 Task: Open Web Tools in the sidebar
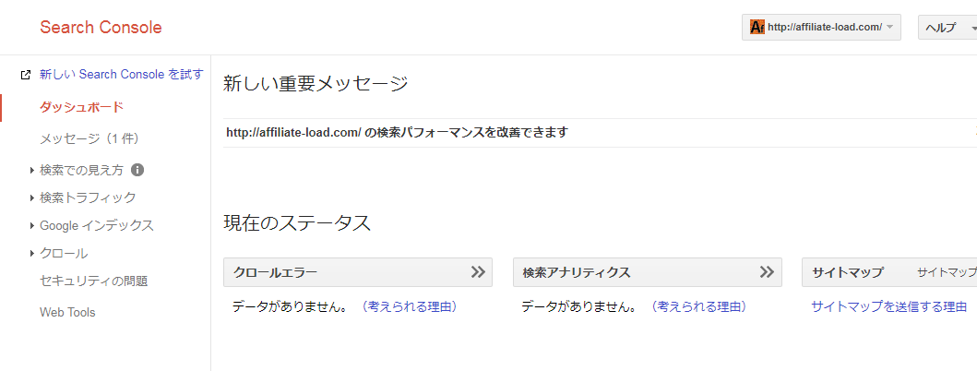67,312
